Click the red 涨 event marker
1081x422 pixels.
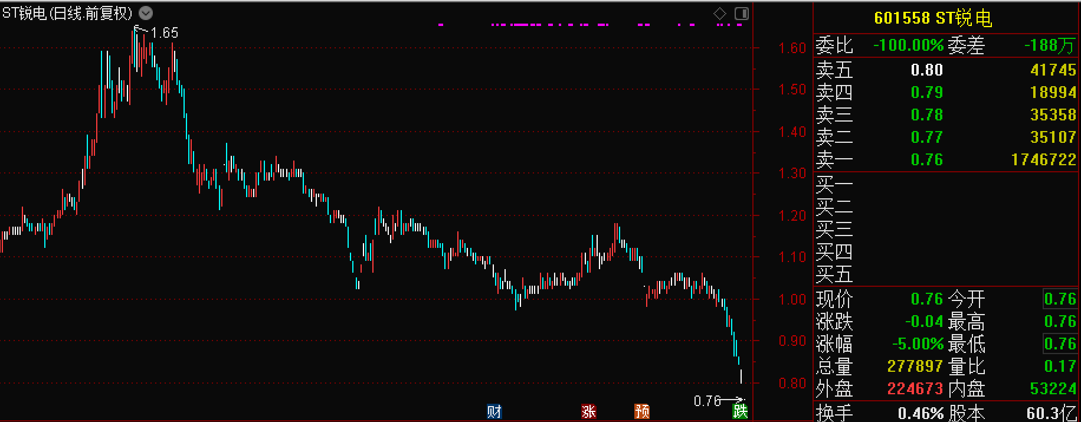click(x=588, y=411)
